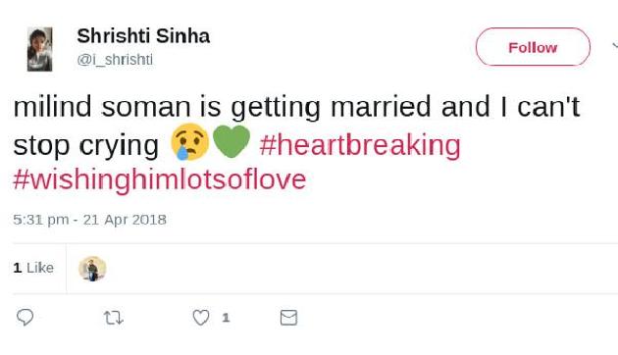This screenshot has width=618, height=355.
Task: Retweet this tweet using the arrows icon
Action: [x=114, y=318]
